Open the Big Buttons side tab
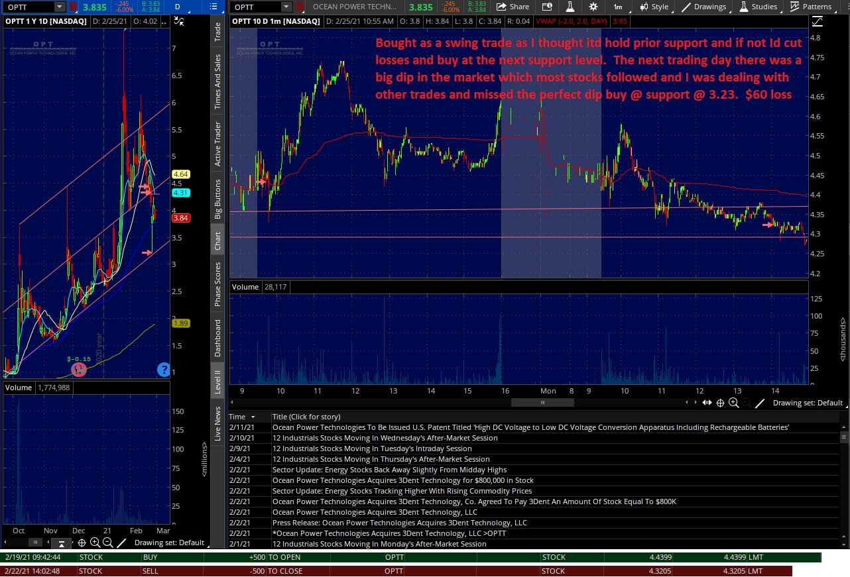850x577 pixels. point(217,199)
